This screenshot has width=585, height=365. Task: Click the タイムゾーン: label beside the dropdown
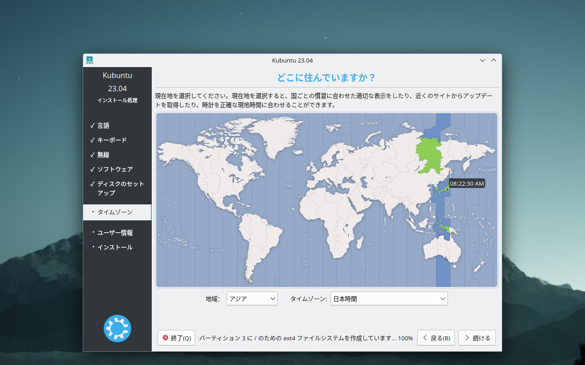308,299
